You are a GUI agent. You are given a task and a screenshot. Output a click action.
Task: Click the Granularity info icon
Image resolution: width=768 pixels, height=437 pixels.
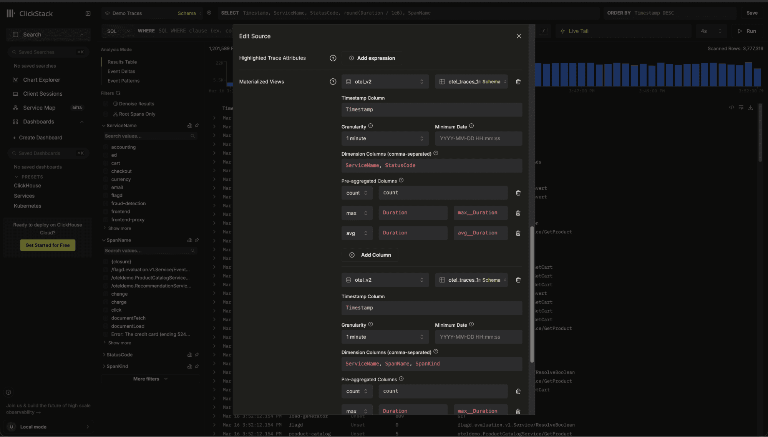click(370, 126)
